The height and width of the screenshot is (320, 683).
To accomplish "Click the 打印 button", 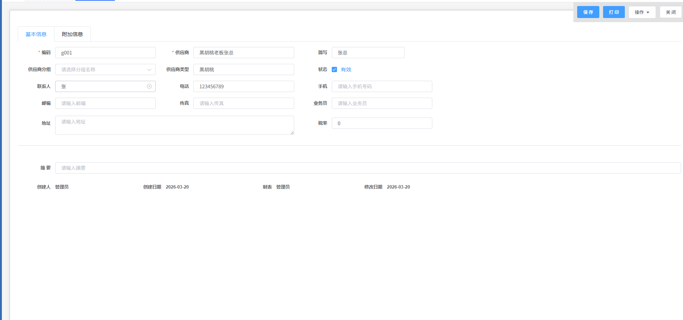I will [614, 12].
